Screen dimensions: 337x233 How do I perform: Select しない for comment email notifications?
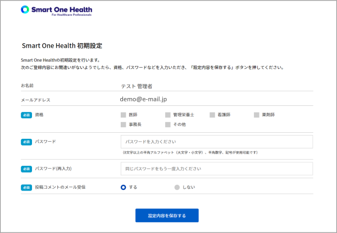177,187
